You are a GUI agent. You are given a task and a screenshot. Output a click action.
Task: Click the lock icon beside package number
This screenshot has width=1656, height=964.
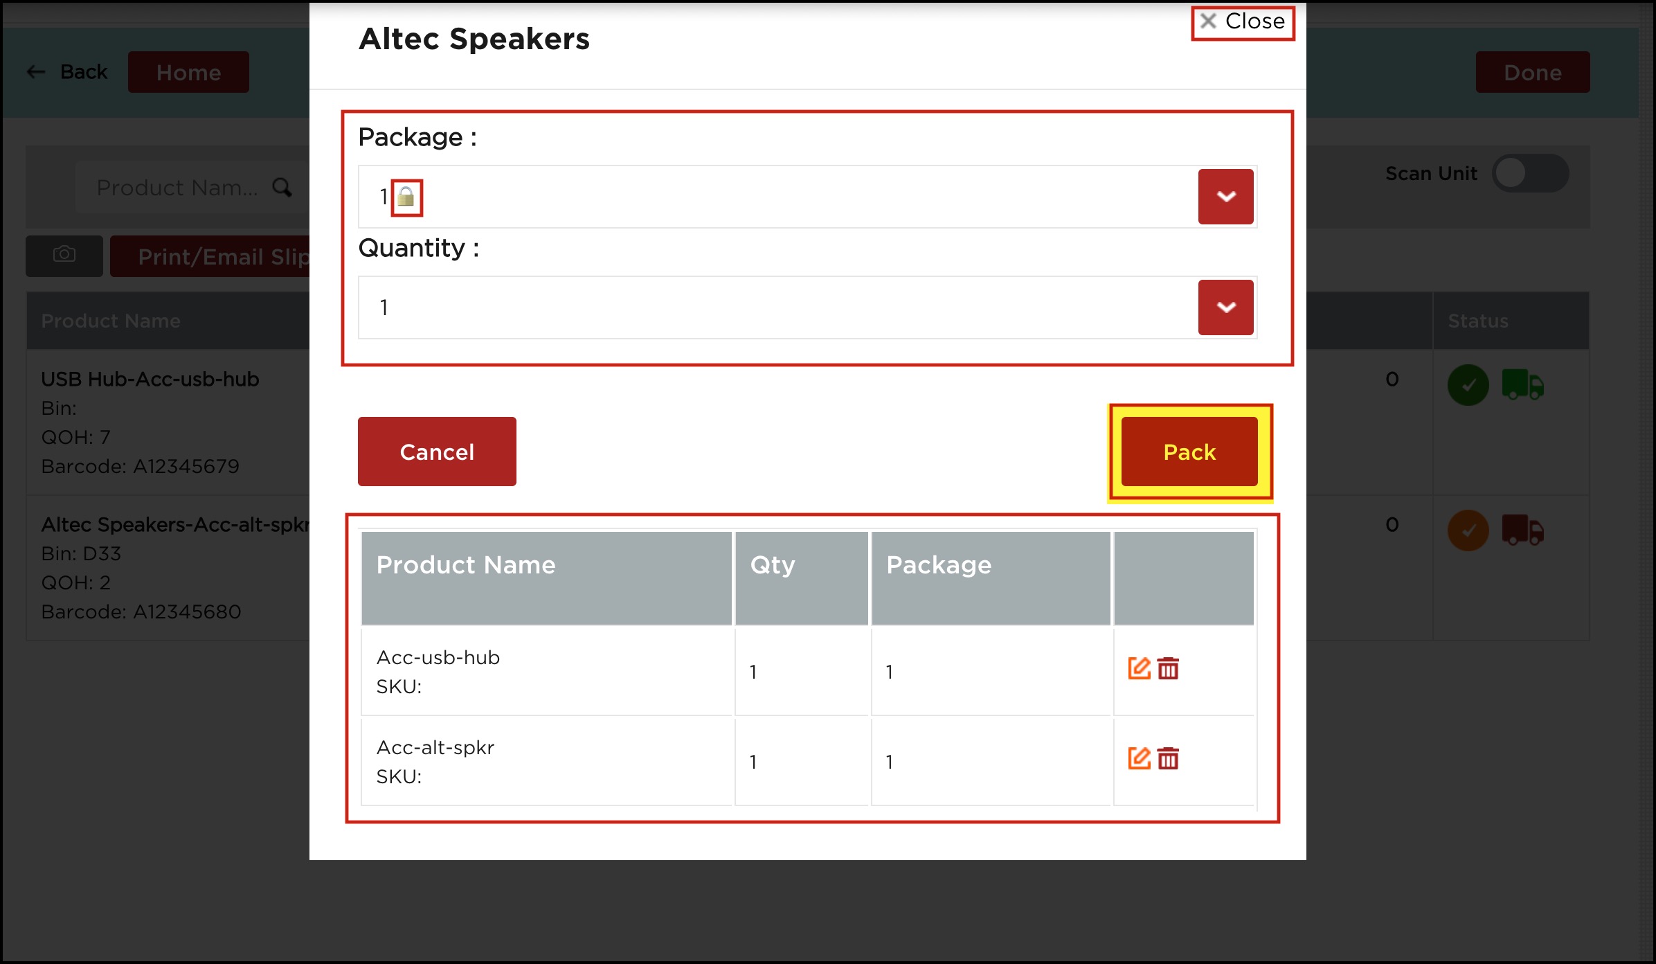(406, 197)
